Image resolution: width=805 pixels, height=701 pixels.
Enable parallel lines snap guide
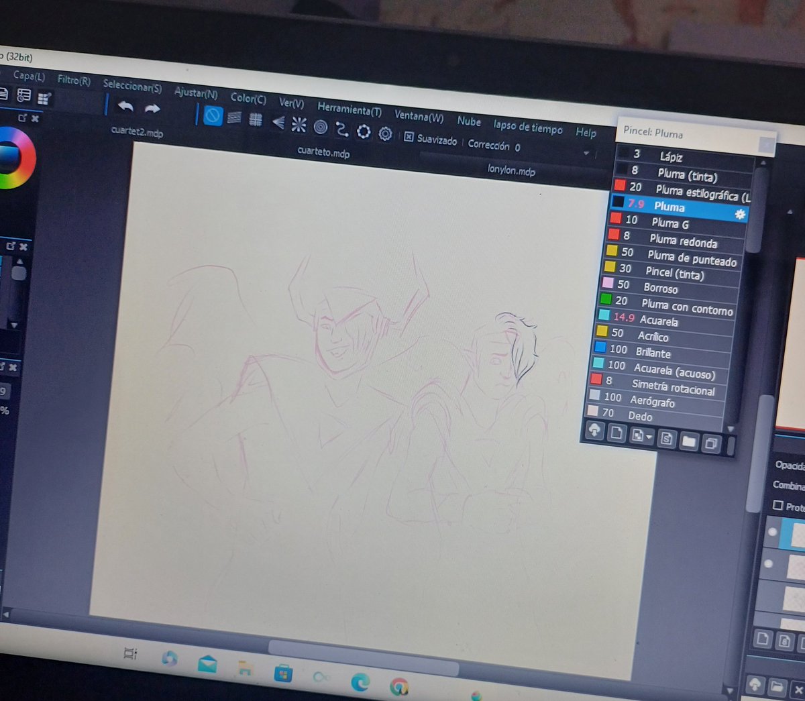[234, 118]
